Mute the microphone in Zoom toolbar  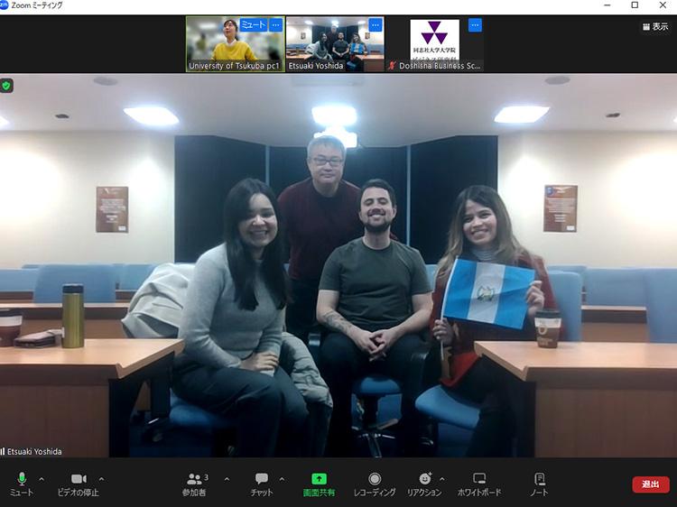coord(22,483)
